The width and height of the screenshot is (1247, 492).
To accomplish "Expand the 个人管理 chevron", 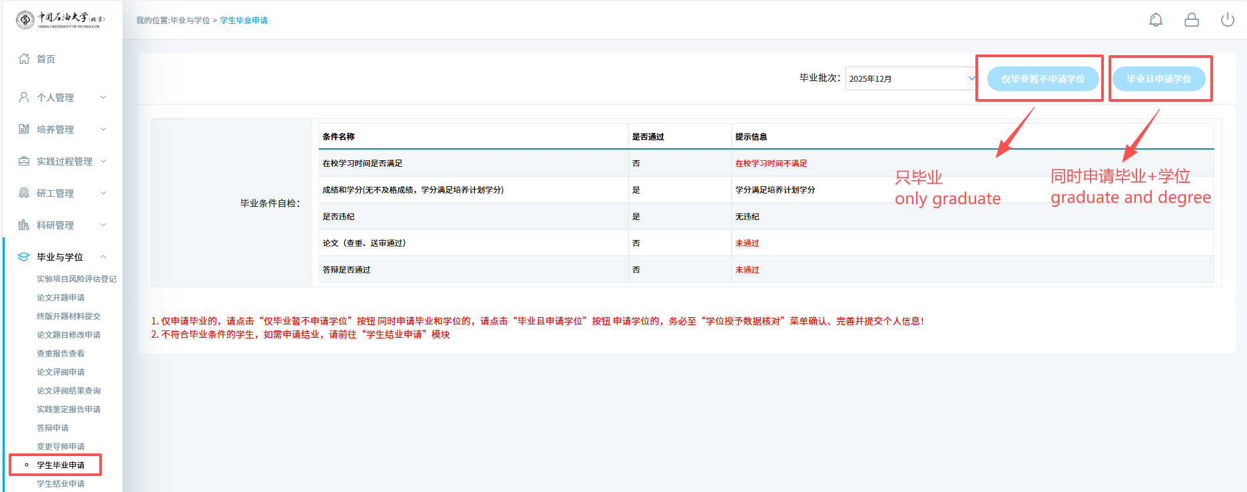I will click(103, 97).
